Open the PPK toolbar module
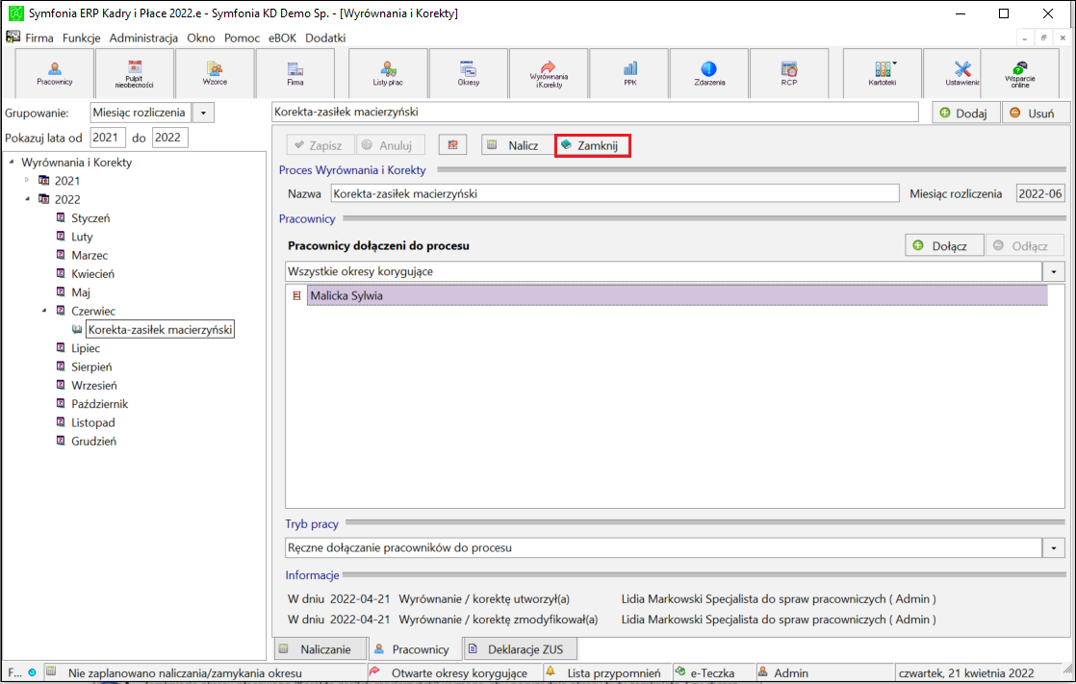 point(629,73)
